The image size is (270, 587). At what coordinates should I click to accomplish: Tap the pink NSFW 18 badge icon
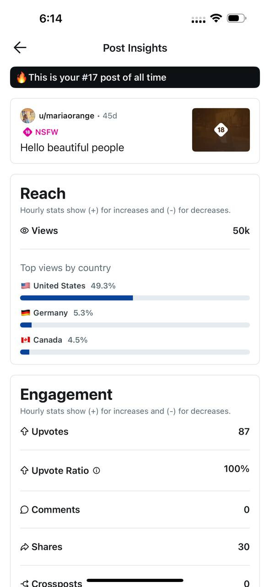click(x=27, y=132)
